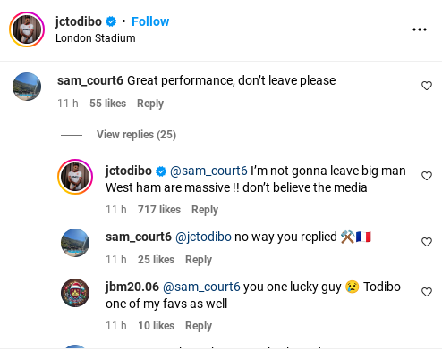Open the @sam_court6 mention in jctodibo's reply

(208, 171)
